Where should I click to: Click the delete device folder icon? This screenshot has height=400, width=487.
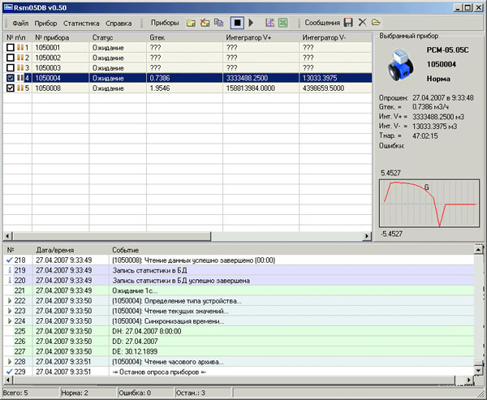[x=204, y=24]
